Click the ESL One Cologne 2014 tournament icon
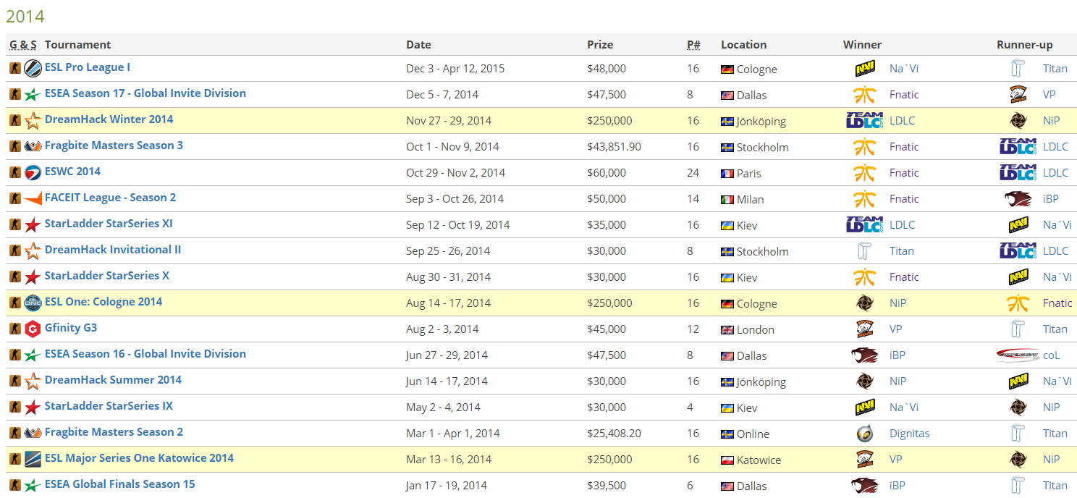Screen dimensions: 1077x498 [33, 303]
